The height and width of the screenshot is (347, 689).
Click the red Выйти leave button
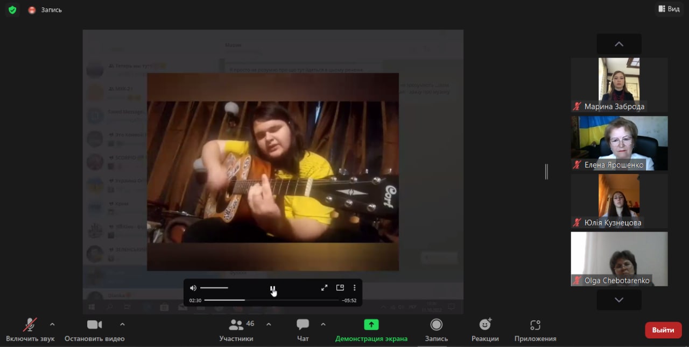click(x=663, y=330)
